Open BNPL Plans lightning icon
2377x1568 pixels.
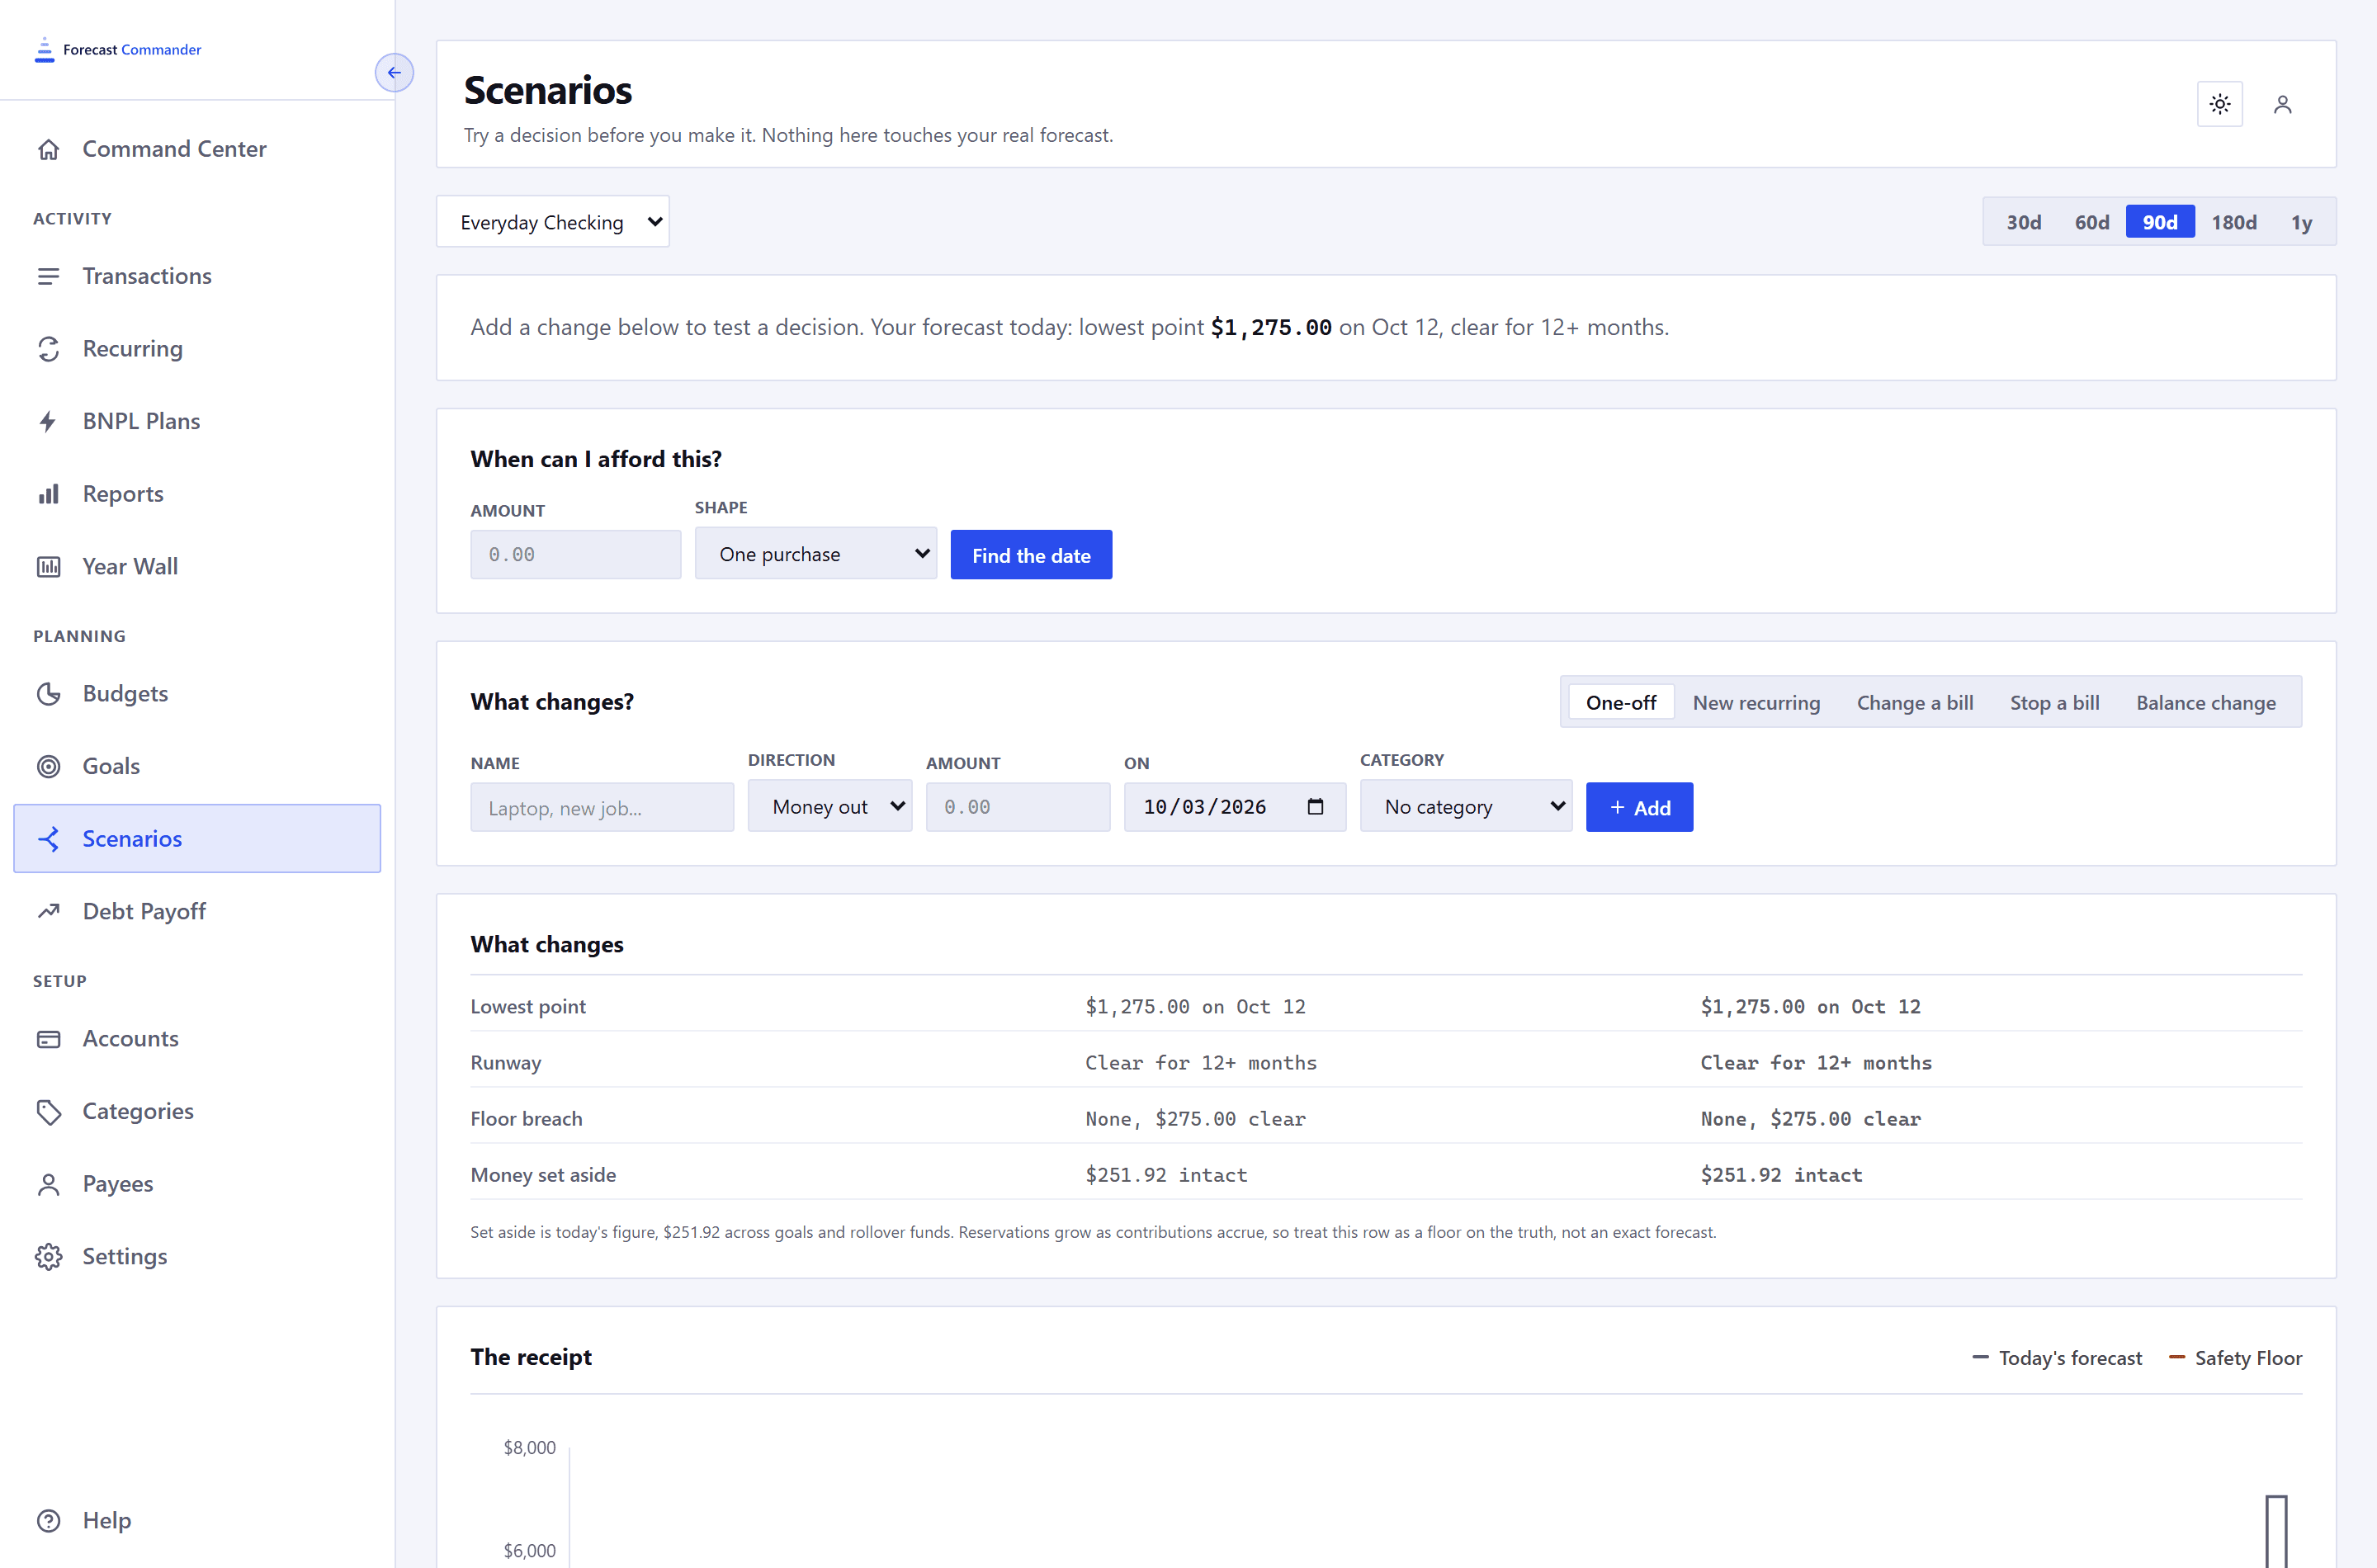pyautogui.click(x=48, y=421)
